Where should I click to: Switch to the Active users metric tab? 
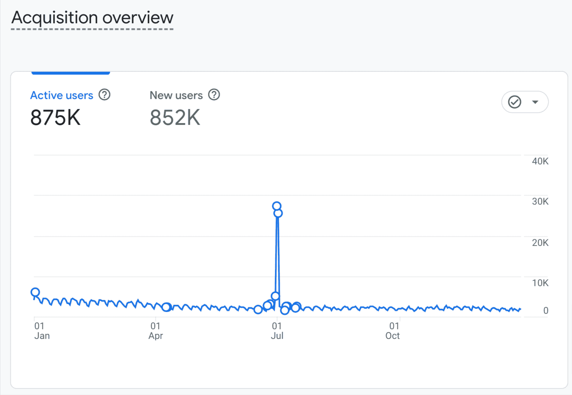[61, 95]
